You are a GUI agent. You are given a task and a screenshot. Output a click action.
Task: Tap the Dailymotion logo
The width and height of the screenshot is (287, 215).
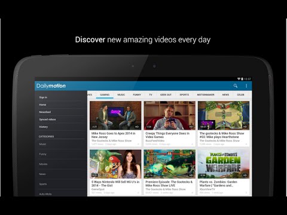(51, 86)
